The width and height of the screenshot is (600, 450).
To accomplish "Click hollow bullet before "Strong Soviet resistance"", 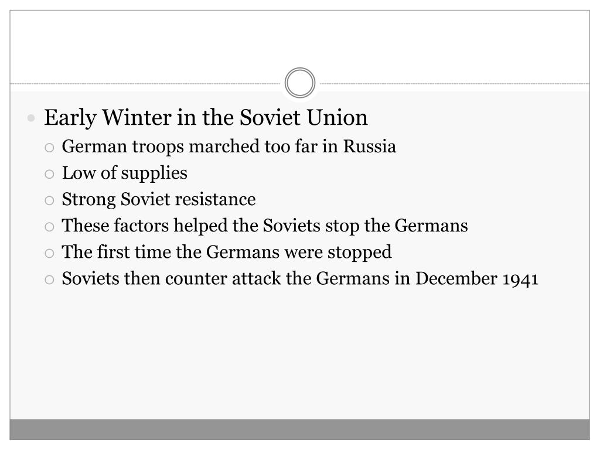I will pos(49,200).
